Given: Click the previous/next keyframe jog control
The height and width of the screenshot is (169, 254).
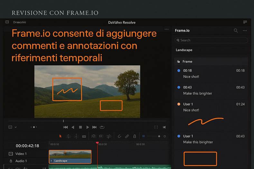Looking at the screenshot, I should 34,127.
